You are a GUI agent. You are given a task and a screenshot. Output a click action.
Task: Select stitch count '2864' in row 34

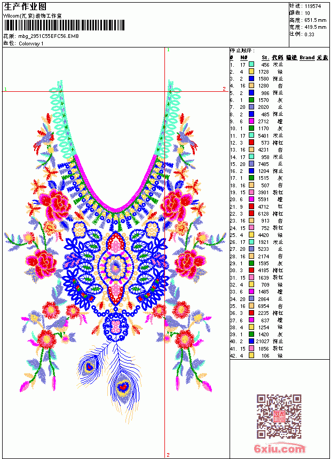point(264,299)
